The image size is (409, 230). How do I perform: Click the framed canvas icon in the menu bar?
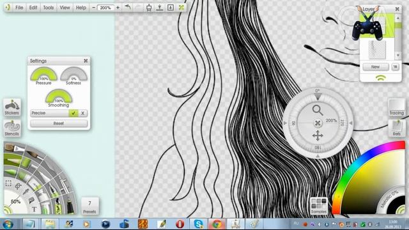(171, 8)
